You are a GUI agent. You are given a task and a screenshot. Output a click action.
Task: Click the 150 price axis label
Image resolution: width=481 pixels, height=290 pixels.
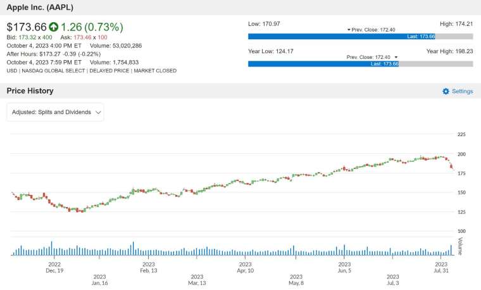(461, 192)
